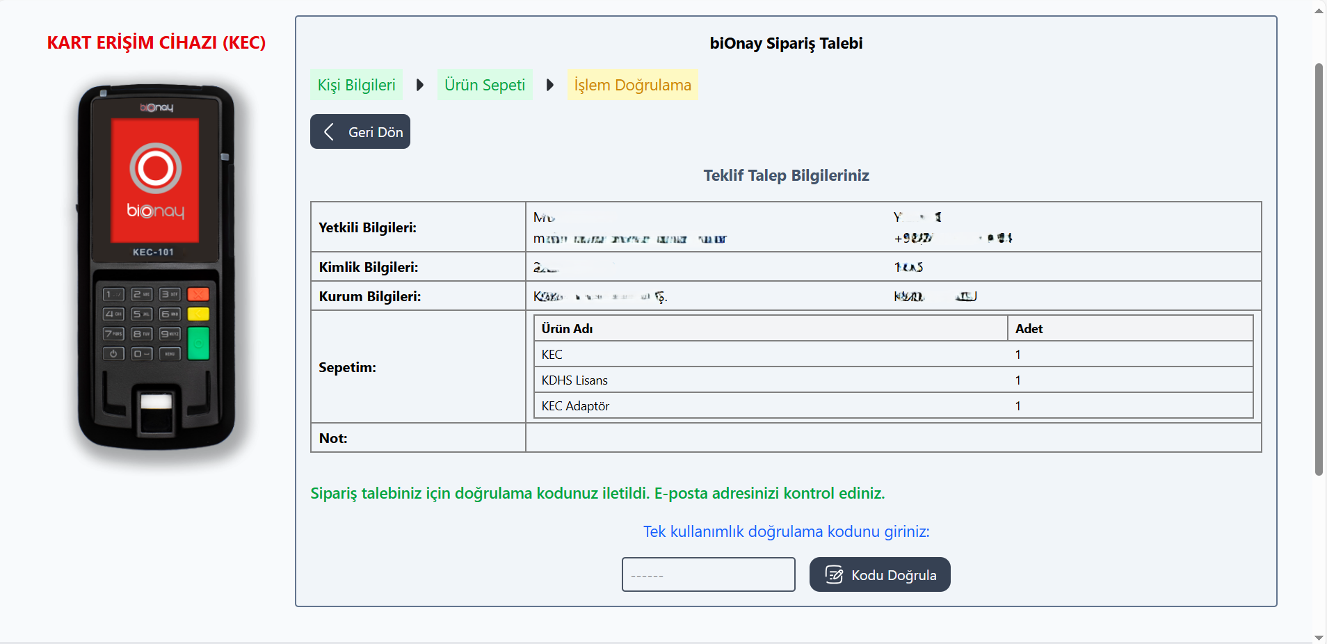Click the vertical page scrollbar thumb
1327x644 pixels.
[x=1319, y=270]
